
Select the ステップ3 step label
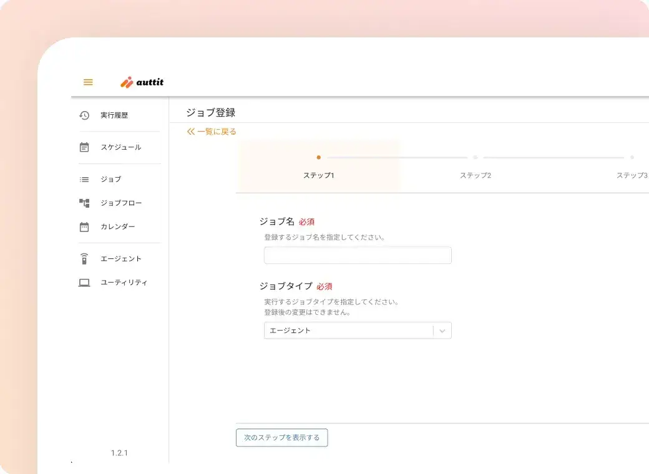pos(632,175)
